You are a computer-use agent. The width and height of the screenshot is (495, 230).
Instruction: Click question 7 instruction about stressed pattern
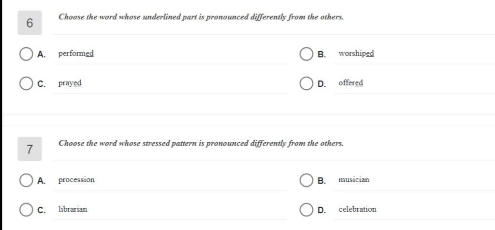(x=201, y=144)
